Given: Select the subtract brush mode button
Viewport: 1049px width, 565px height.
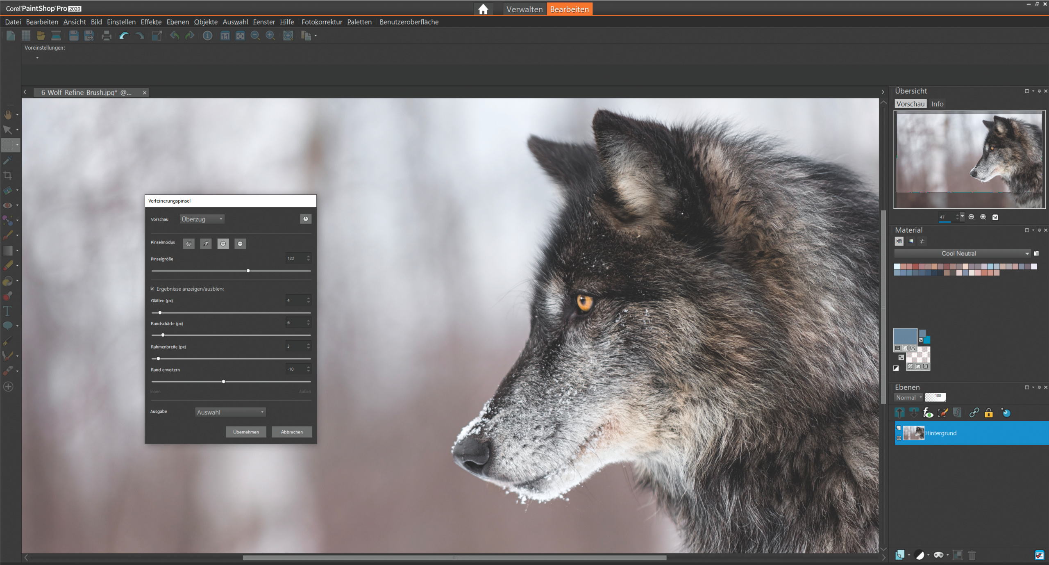Looking at the screenshot, I should point(240,244).
